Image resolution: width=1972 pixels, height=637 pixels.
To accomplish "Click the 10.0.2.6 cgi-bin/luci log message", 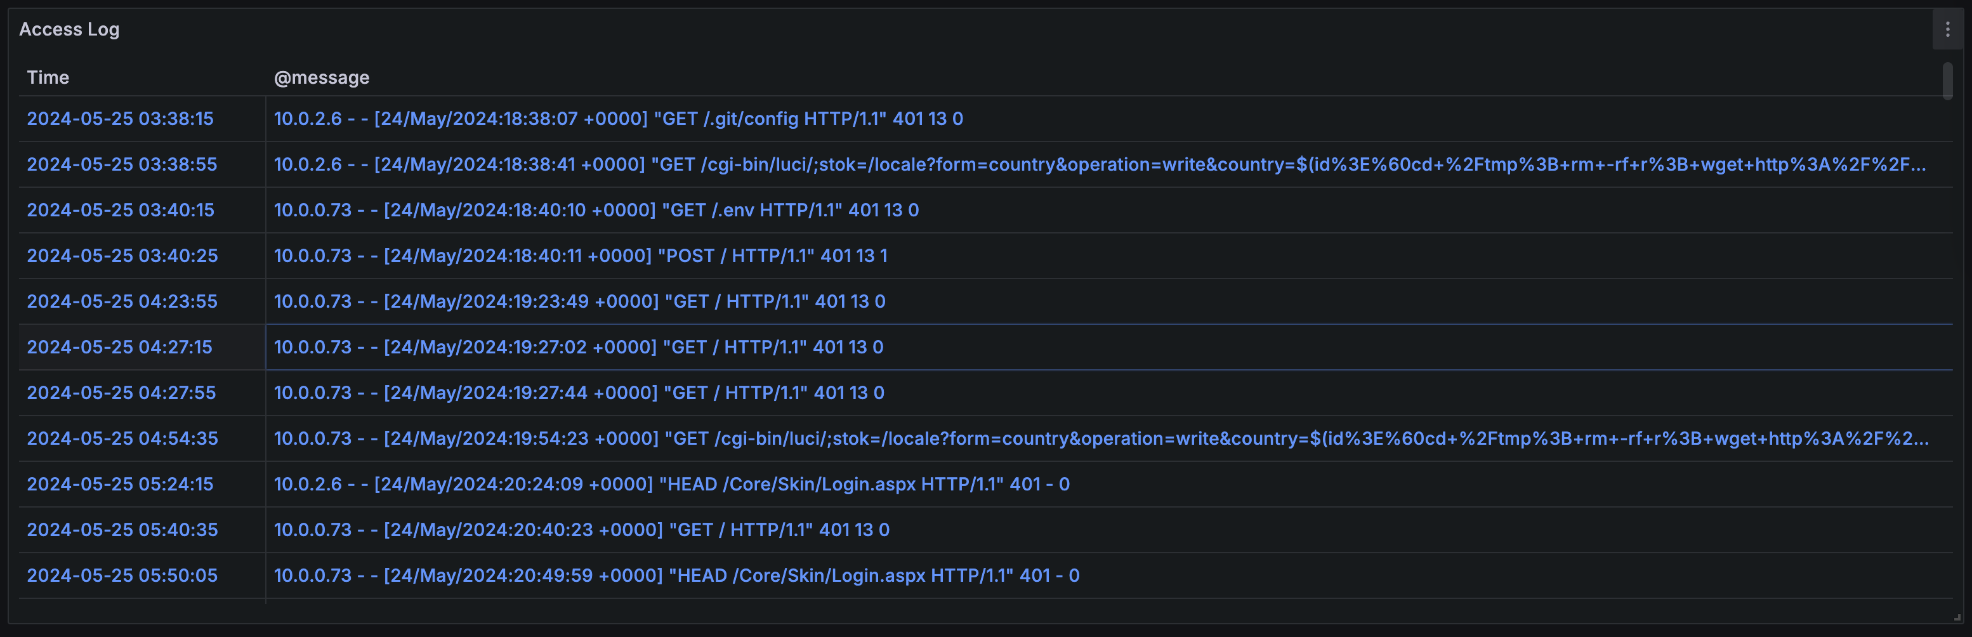I will (1100, 164).
